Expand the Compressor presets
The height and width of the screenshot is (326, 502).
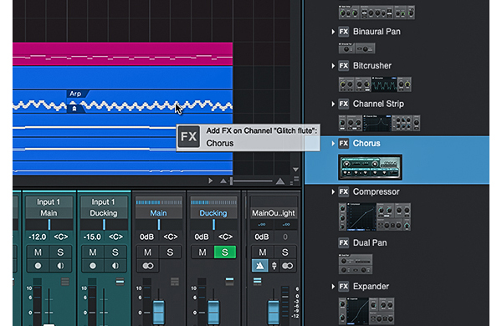pos(333,191)
